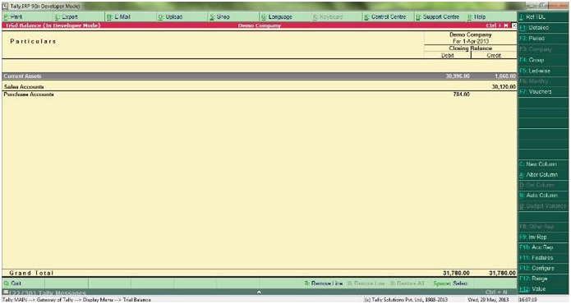Click the Quit button at bottom left

(x=13, y=283)
